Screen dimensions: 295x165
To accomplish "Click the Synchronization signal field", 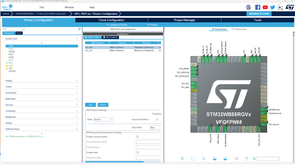I will [x=149, y=142].
